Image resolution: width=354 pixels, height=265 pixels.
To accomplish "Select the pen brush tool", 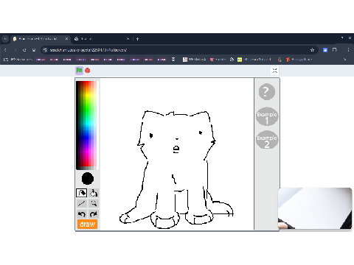I will (82, 193).
